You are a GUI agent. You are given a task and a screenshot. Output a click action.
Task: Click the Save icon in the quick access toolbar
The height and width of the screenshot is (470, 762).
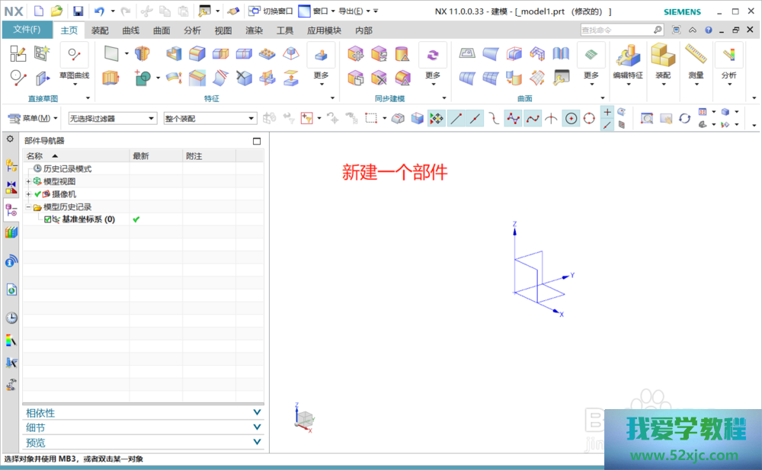78,11
